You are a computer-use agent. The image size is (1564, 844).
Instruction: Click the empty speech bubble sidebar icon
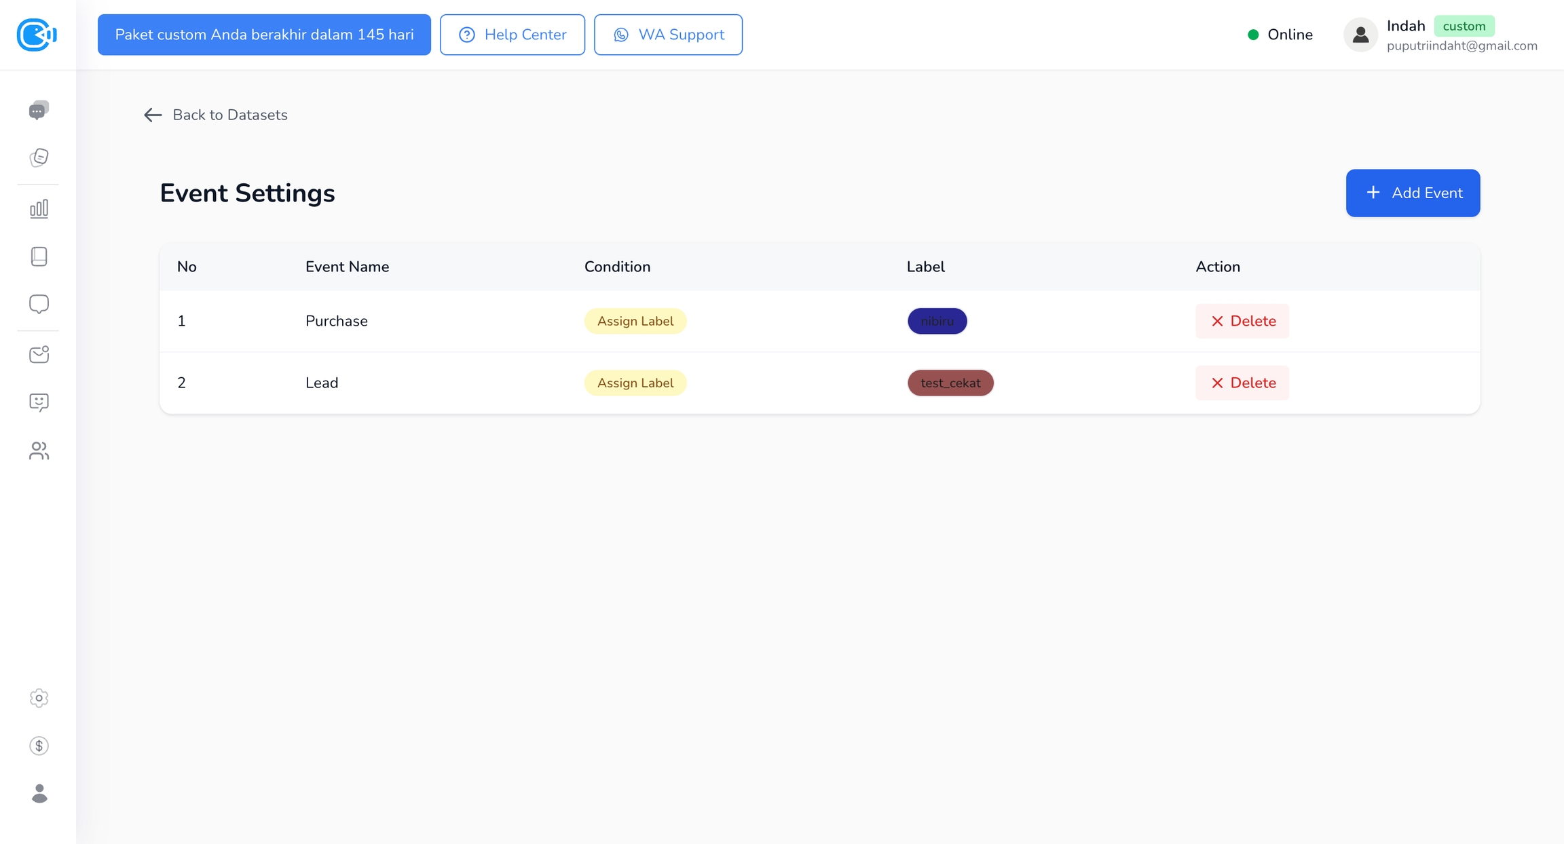[39, 304]
